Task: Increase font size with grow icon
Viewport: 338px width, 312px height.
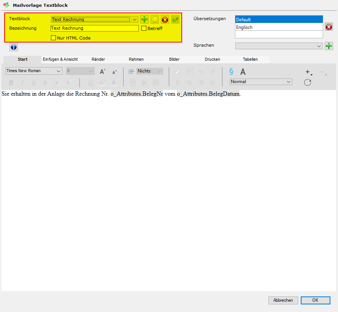Action: (x=102, y=71)
